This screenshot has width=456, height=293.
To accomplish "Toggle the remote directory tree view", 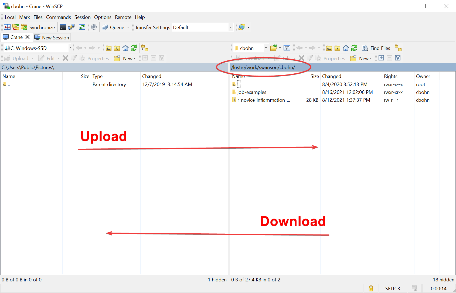I will (398, 48).
